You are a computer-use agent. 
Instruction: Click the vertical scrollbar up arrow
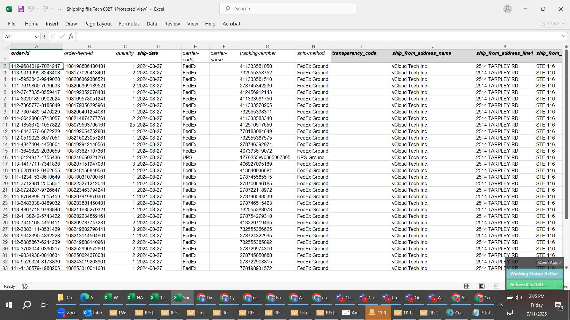[x=566, y=47]
